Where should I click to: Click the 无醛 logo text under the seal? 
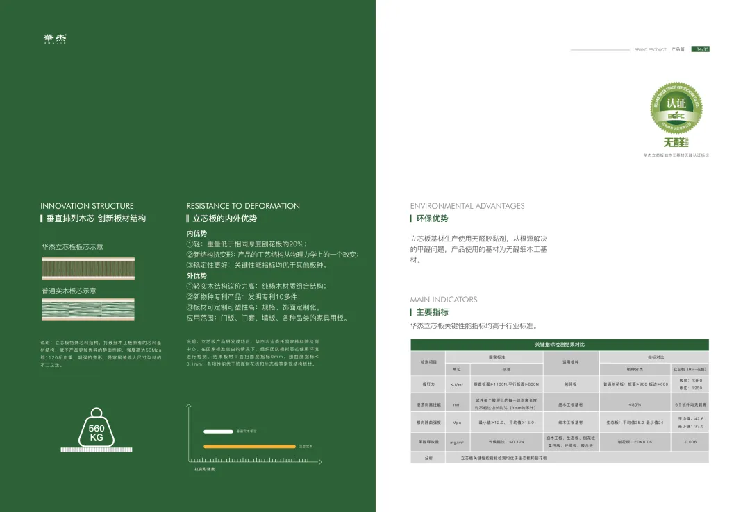coord(676,142)
